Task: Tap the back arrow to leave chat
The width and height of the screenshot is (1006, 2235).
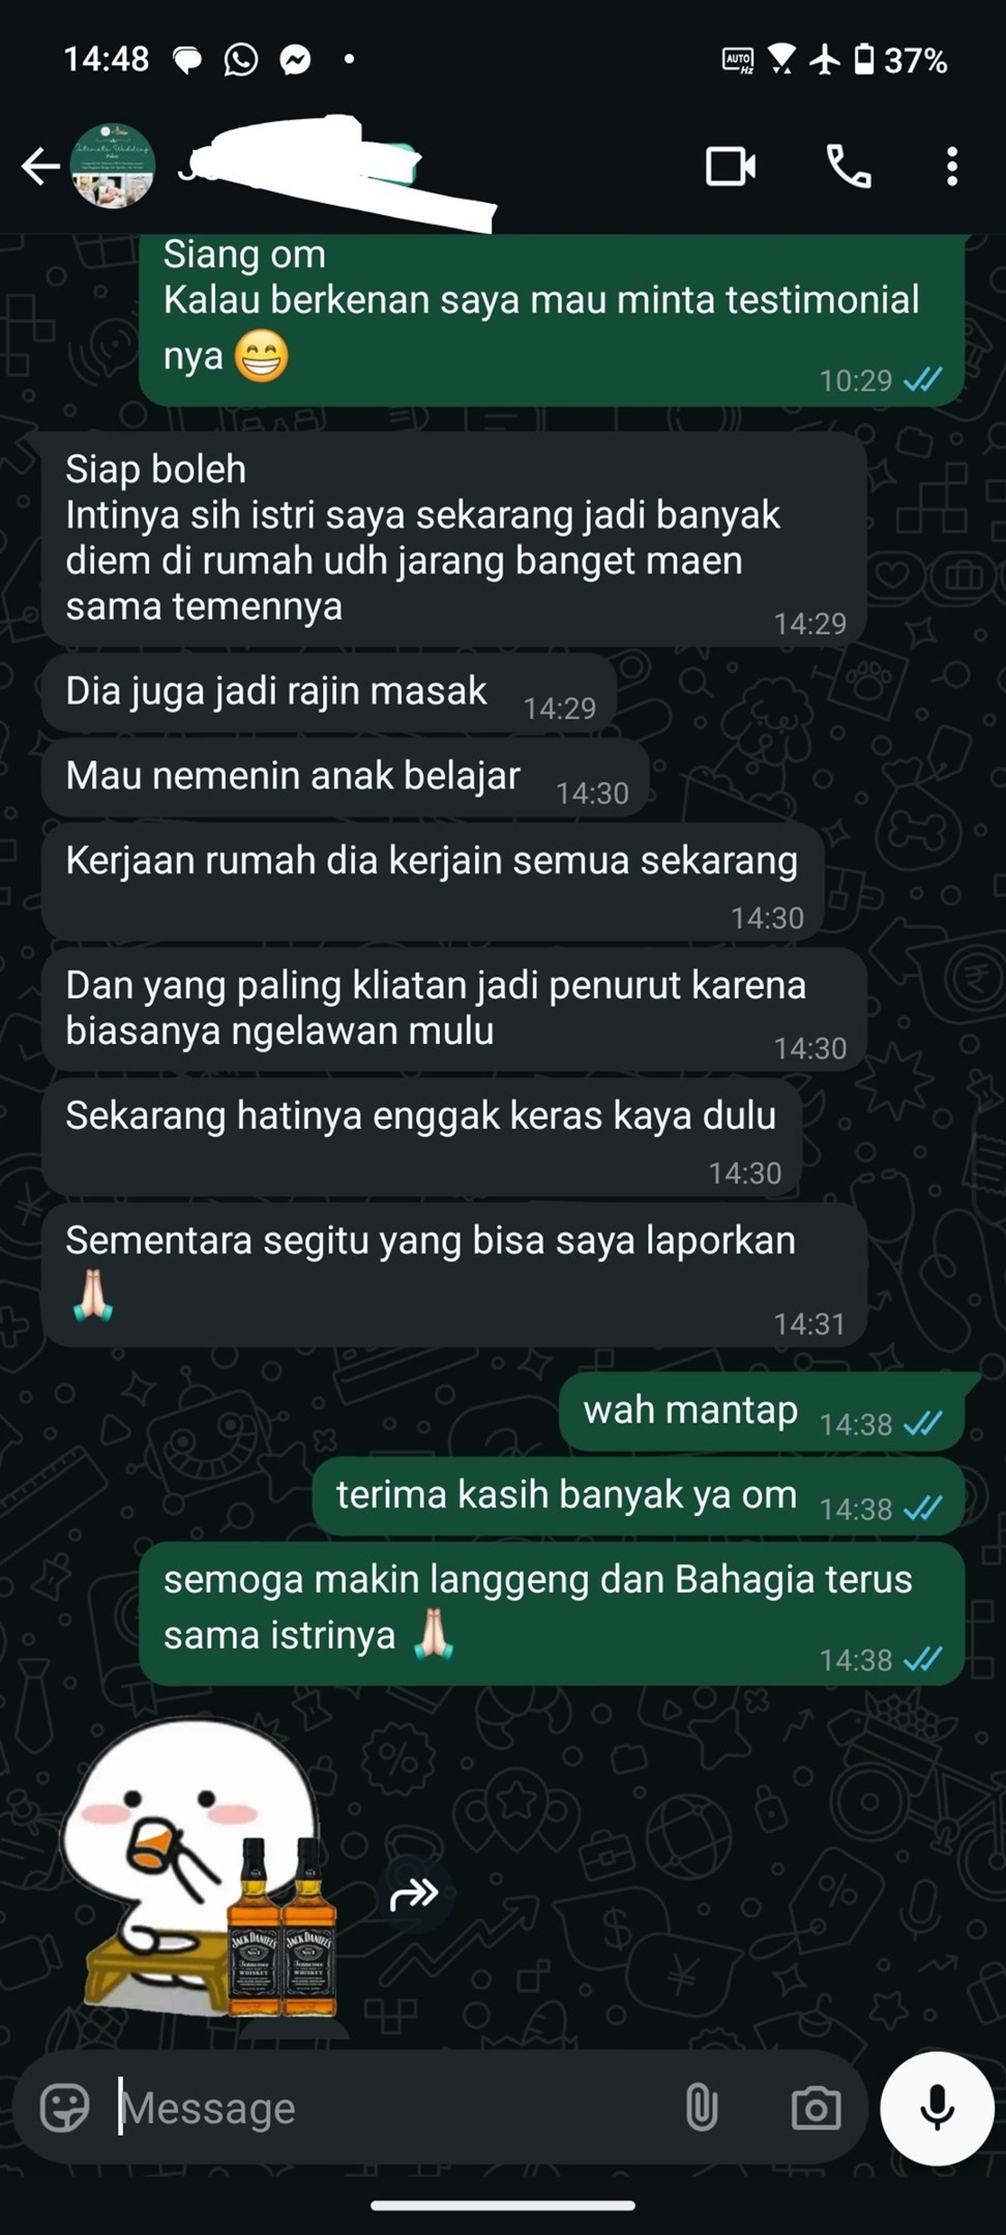Action: coord(40,167)
